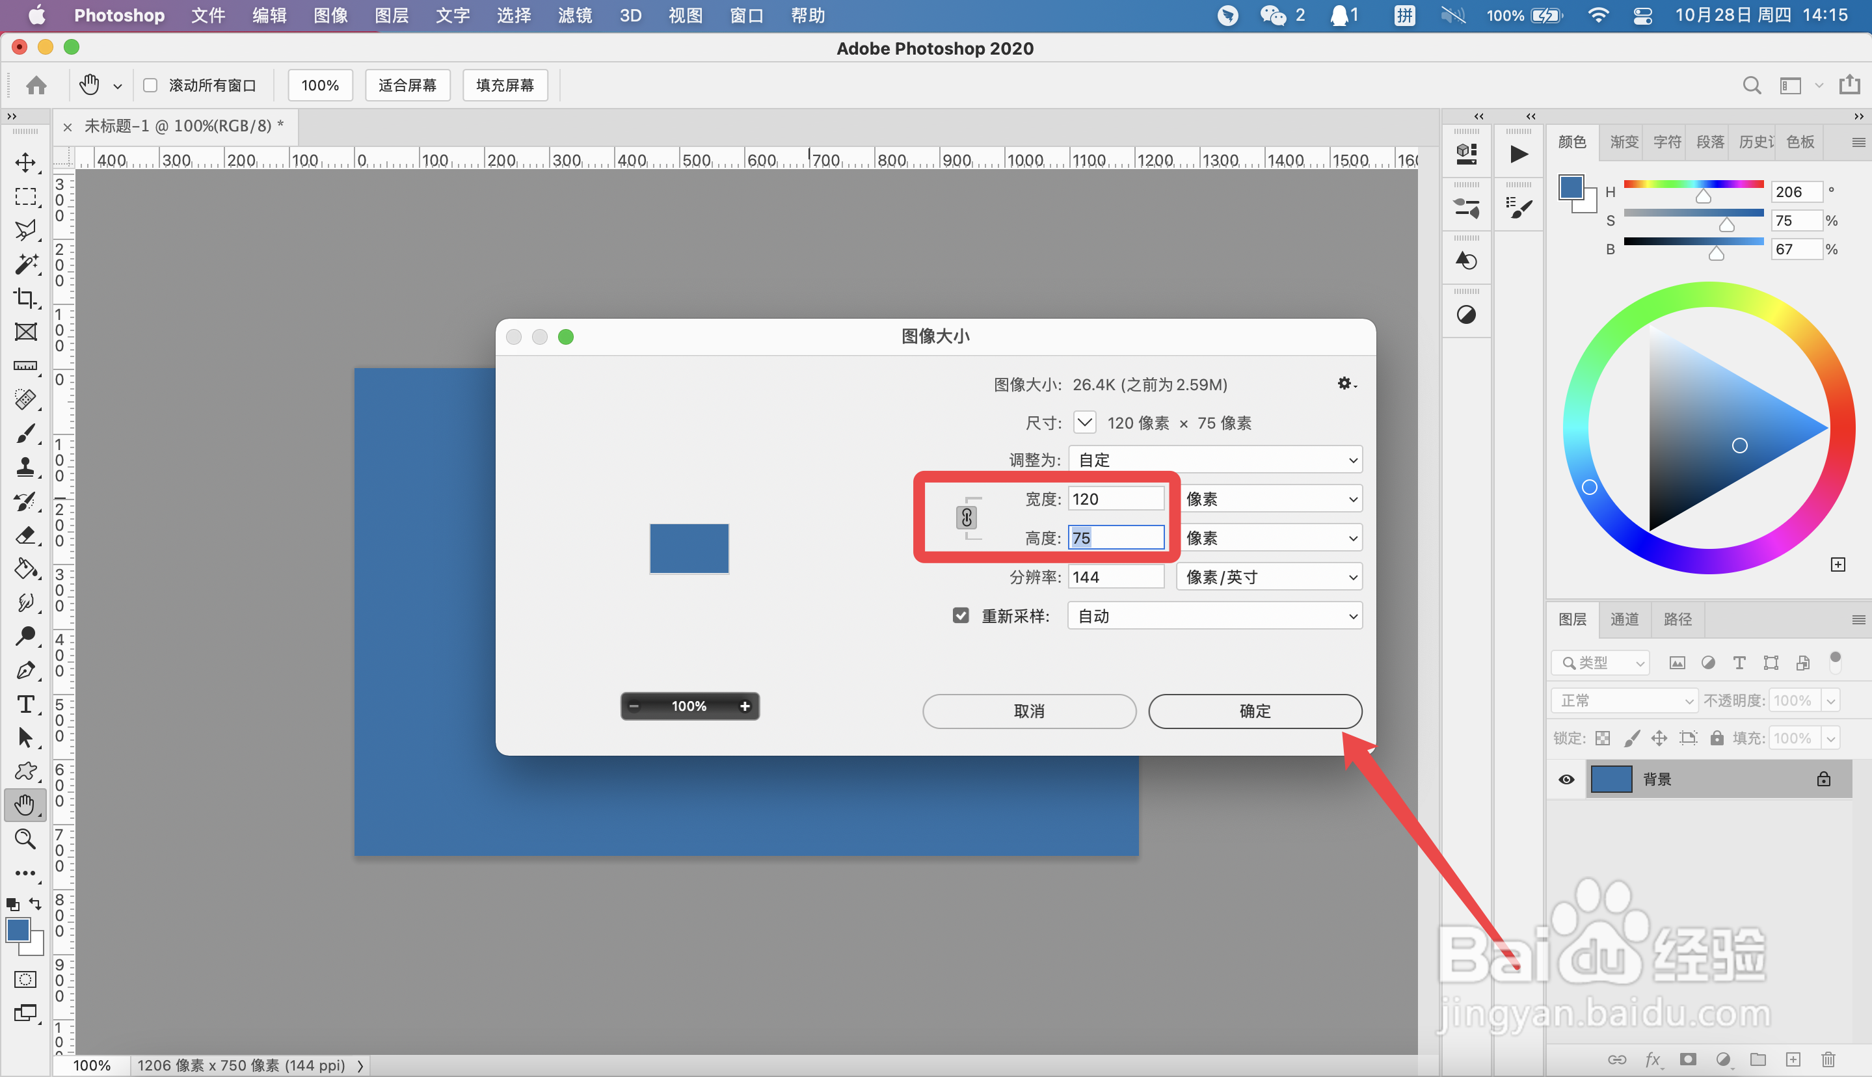Screen dimensions: 1872x1077
Task: Uncheck the 重新采样 checkbox
Action: 960,615
